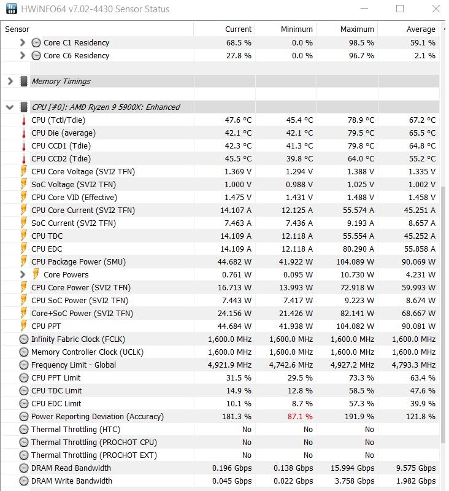Click the lightning icon beside CPU Core Voltage

pyautogui.click(x=24, y=171)
